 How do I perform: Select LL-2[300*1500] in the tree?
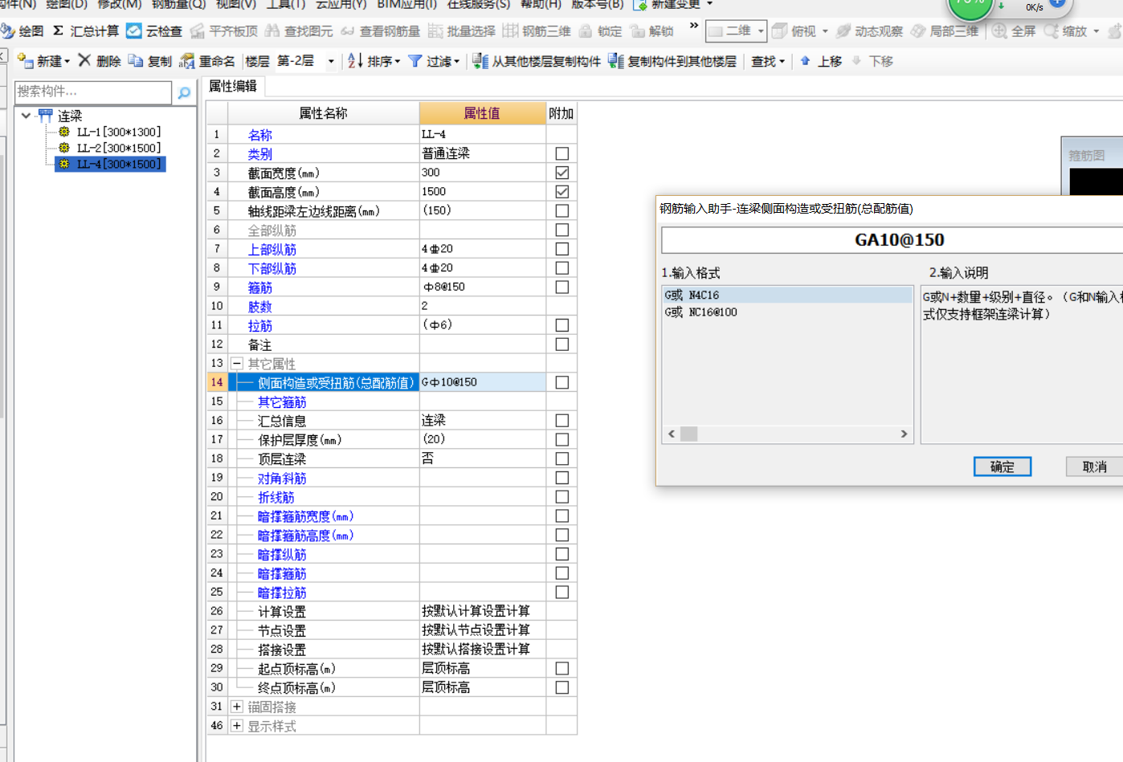click(x=119, y=148)
